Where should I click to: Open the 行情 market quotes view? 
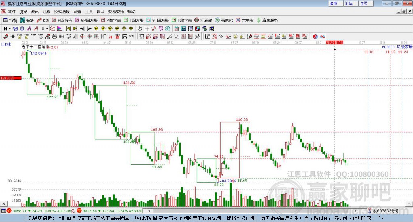click(10, 20)
